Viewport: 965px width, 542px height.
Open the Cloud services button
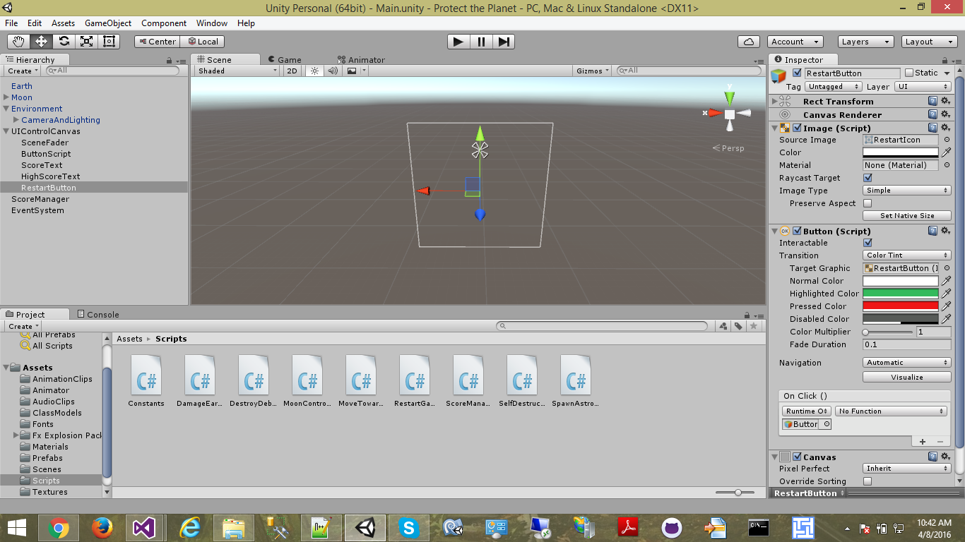[x=748, y=42]
